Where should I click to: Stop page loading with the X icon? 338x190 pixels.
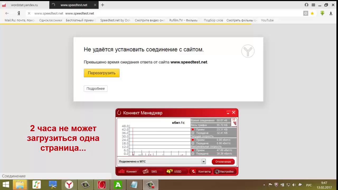[29, 13]
